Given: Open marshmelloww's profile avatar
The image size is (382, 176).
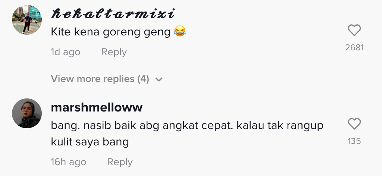Looking at the screenshot, I should tap(27, 113).
